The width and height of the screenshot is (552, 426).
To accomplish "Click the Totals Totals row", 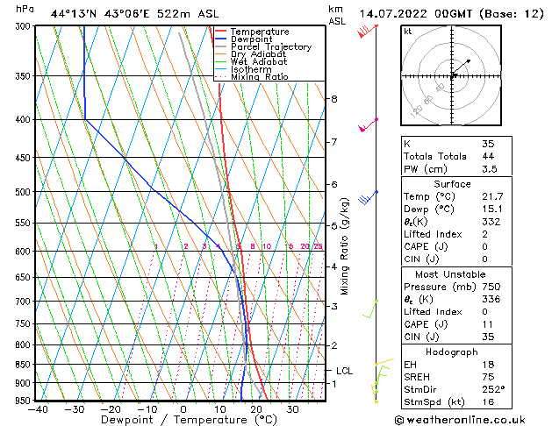I will point(453,156).
